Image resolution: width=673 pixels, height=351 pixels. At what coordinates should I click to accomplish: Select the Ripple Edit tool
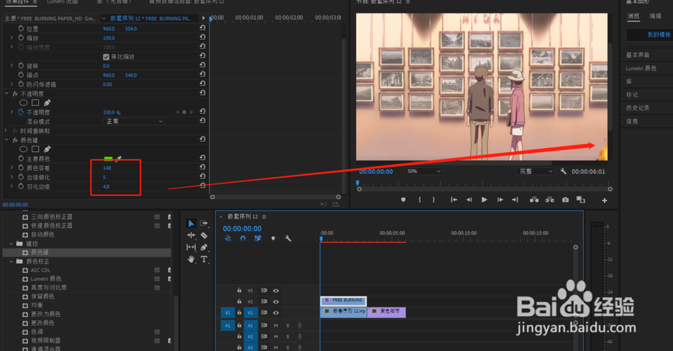pos(191,235)
